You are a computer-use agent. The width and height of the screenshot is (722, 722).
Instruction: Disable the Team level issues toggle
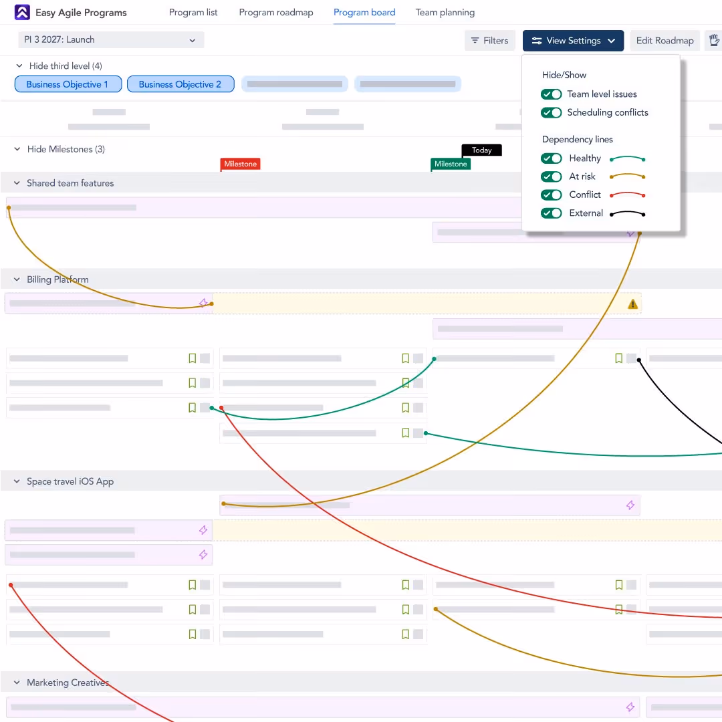(x=551, y=94)
